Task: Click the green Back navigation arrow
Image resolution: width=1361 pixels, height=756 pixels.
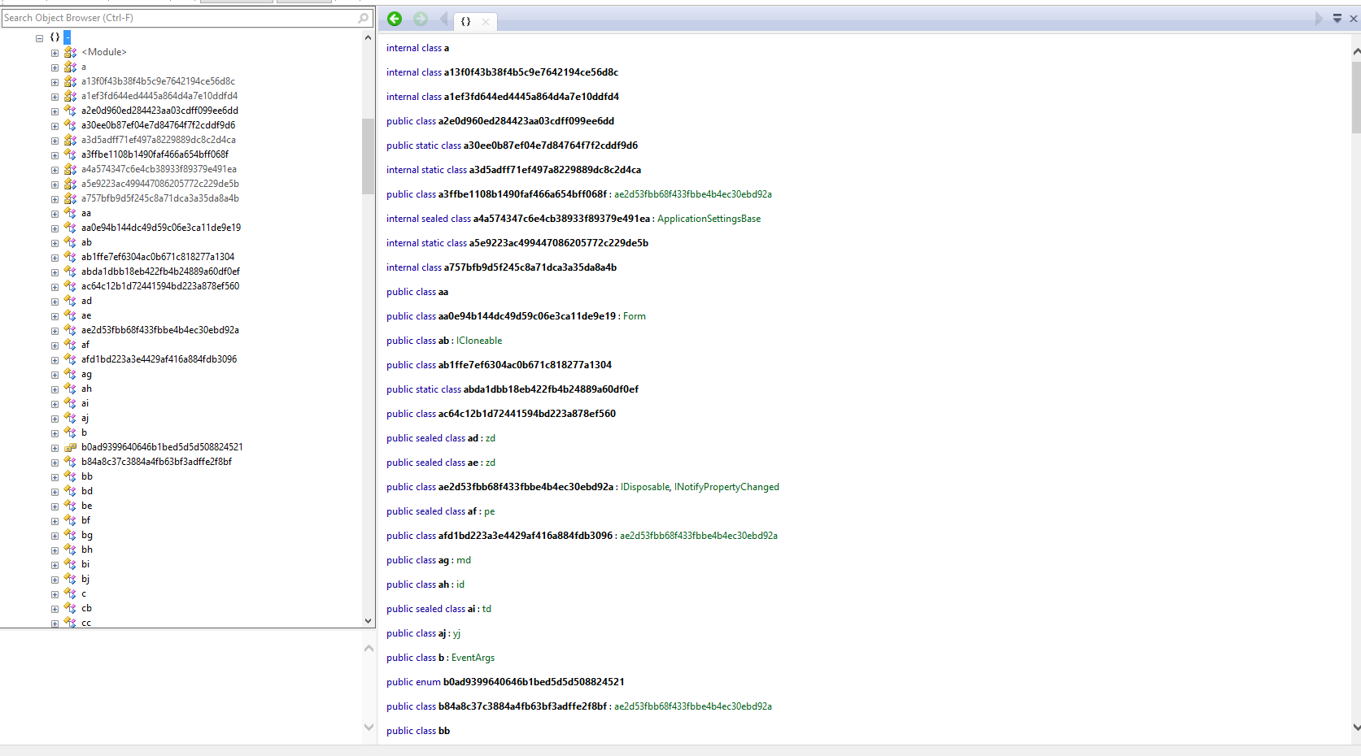Action: (395, 19)
